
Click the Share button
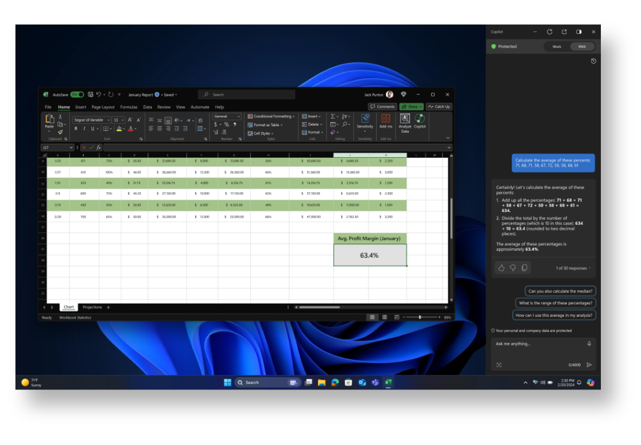[411, 107]
